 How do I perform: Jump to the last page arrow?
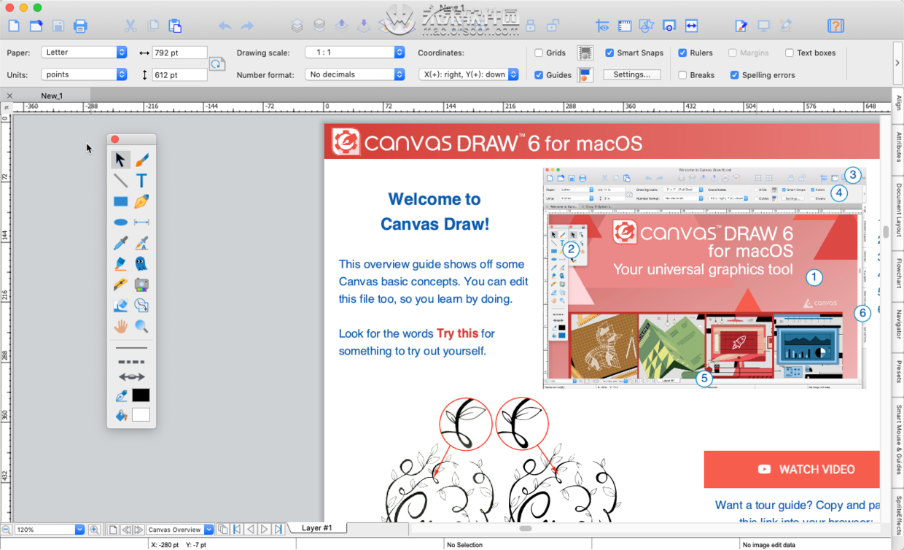point(278,530)
